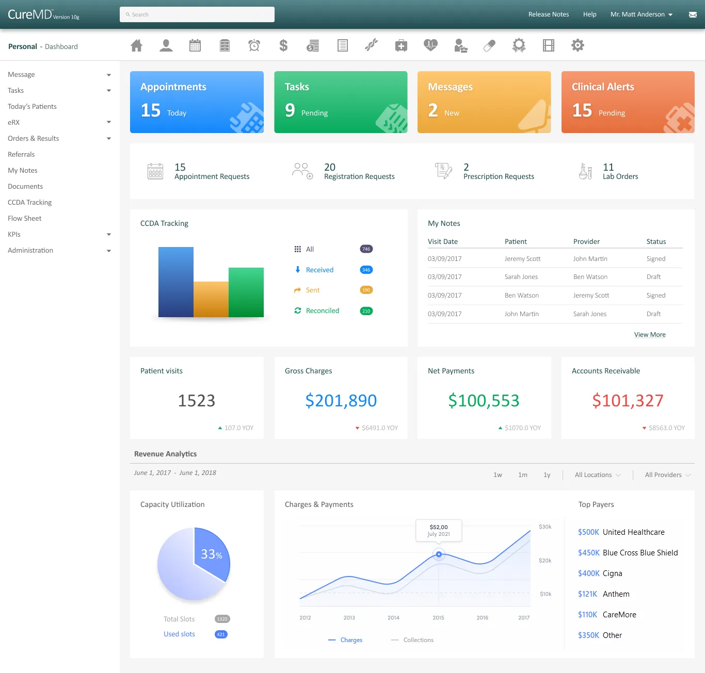Click the Prescription Requests Rx icon
Viewport: 705px width, 673px height.
(x=443, y=171)
